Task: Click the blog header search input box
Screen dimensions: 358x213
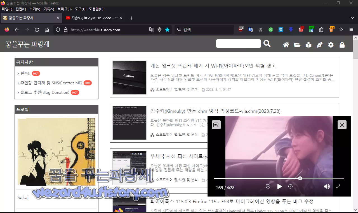Action: click(239, 44)
